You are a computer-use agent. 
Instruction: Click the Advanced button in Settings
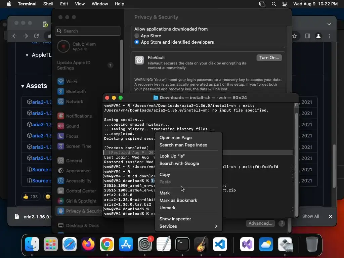click(x=260, y=223)
